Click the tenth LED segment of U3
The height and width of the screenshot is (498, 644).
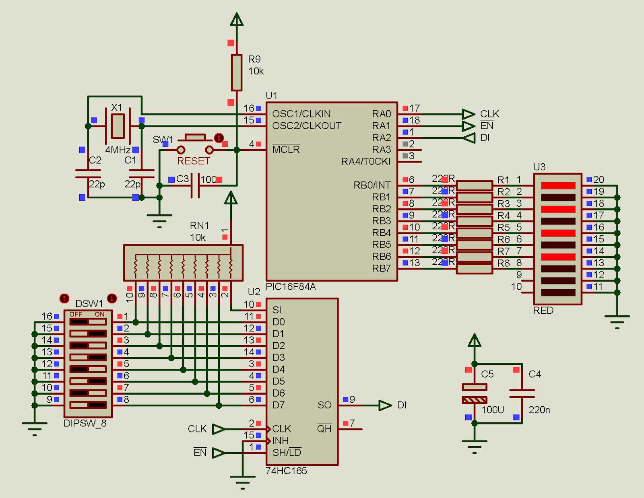pyautogui.click(x=558, y=292)
